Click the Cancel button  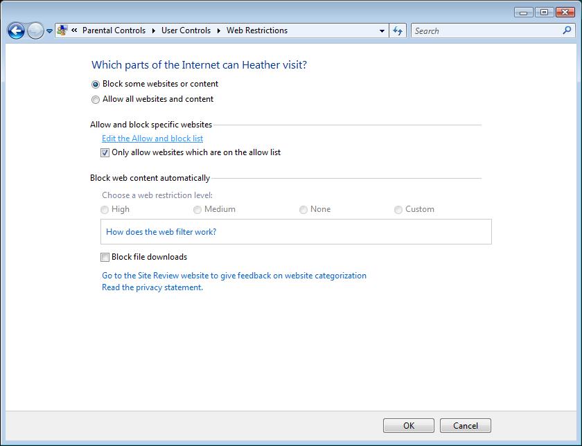pos(466,426)
